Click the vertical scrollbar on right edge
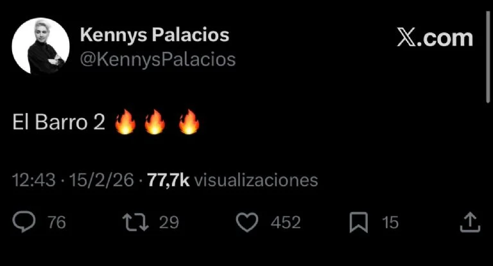The height and width of the screenshot is (266, 493). coord(488,57)
